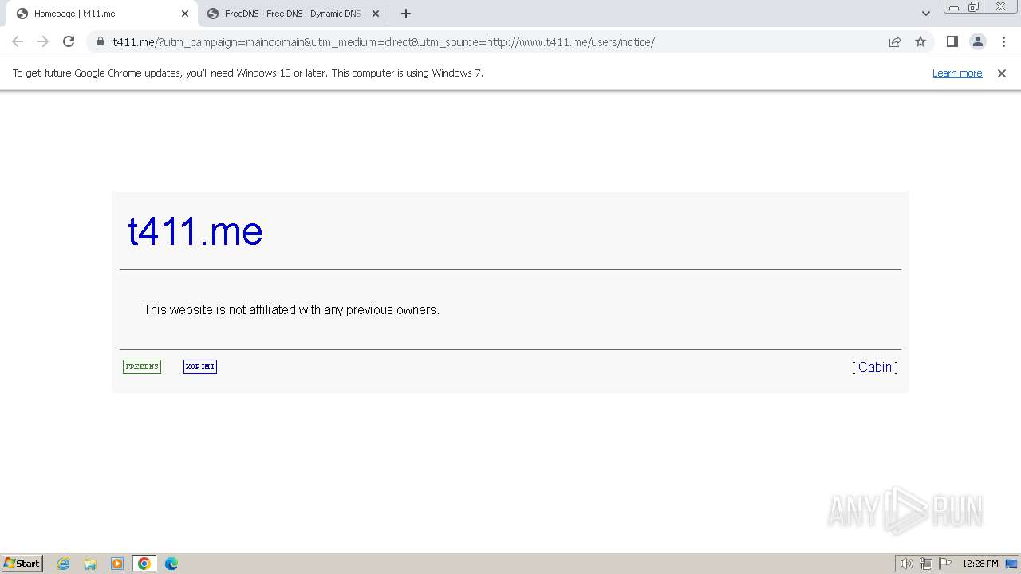View site information lock icon

click(x=100, y=42)
